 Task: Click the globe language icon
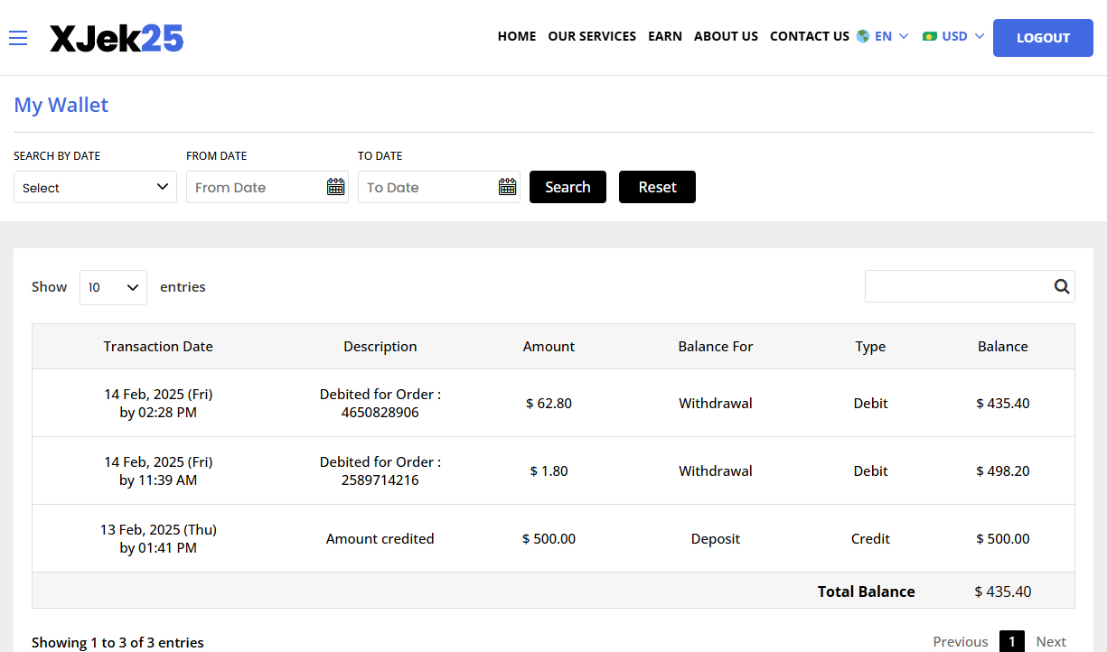[863, 36]
